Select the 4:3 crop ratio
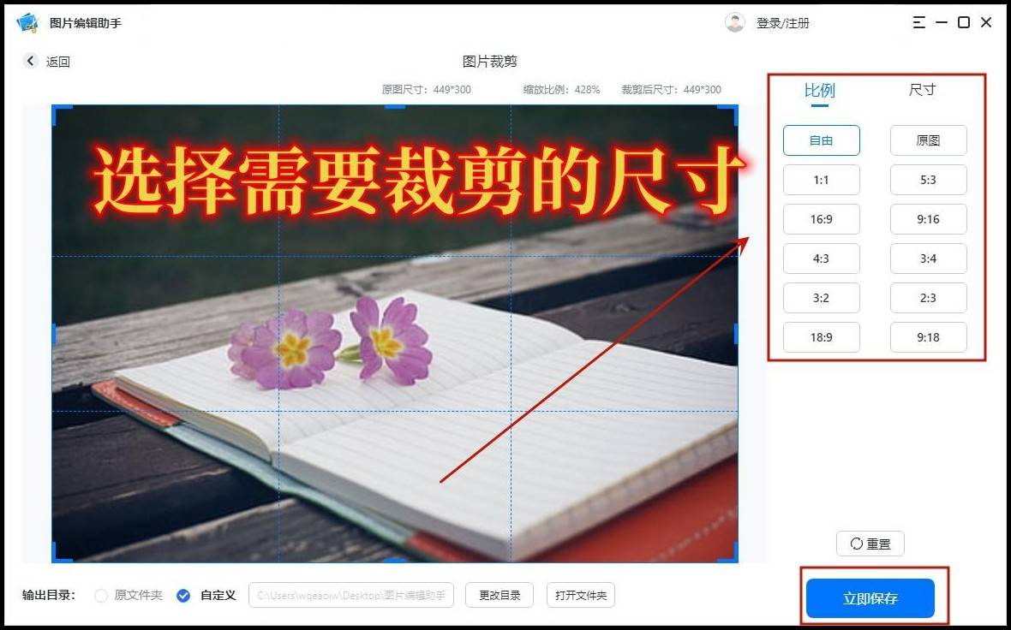This screenshot has height=630, width=1011. point(821,259)
